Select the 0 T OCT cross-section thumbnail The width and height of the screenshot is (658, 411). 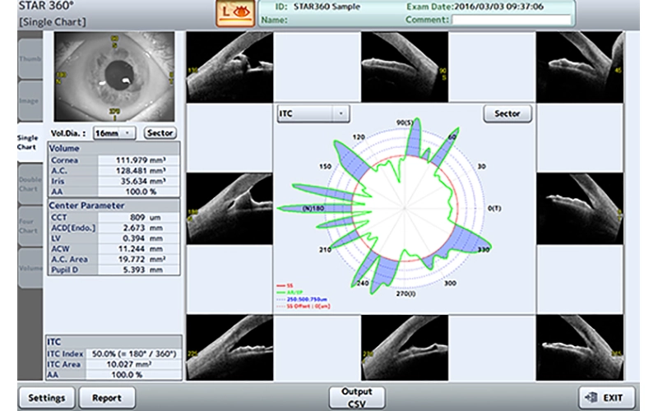(580, 209)
